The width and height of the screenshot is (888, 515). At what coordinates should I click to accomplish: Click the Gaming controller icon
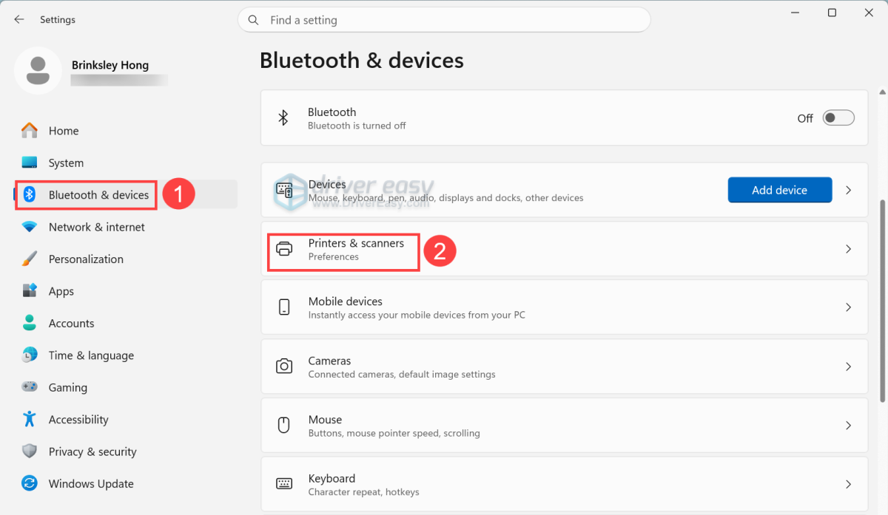(x=30, y=387)
